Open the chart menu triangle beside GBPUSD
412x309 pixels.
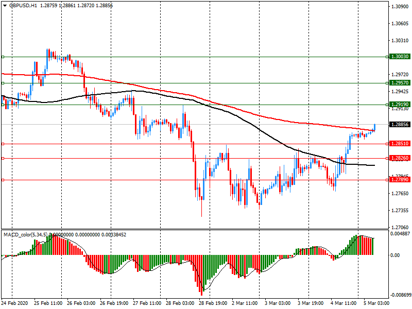(5, 6)
